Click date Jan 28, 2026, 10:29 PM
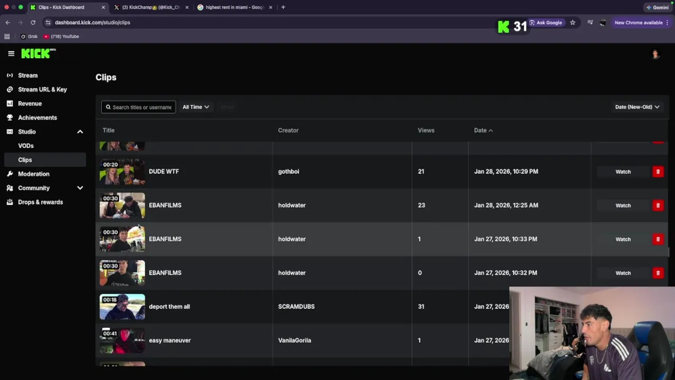675x380 pixels. pyautogui.click(x=506, y=172)
